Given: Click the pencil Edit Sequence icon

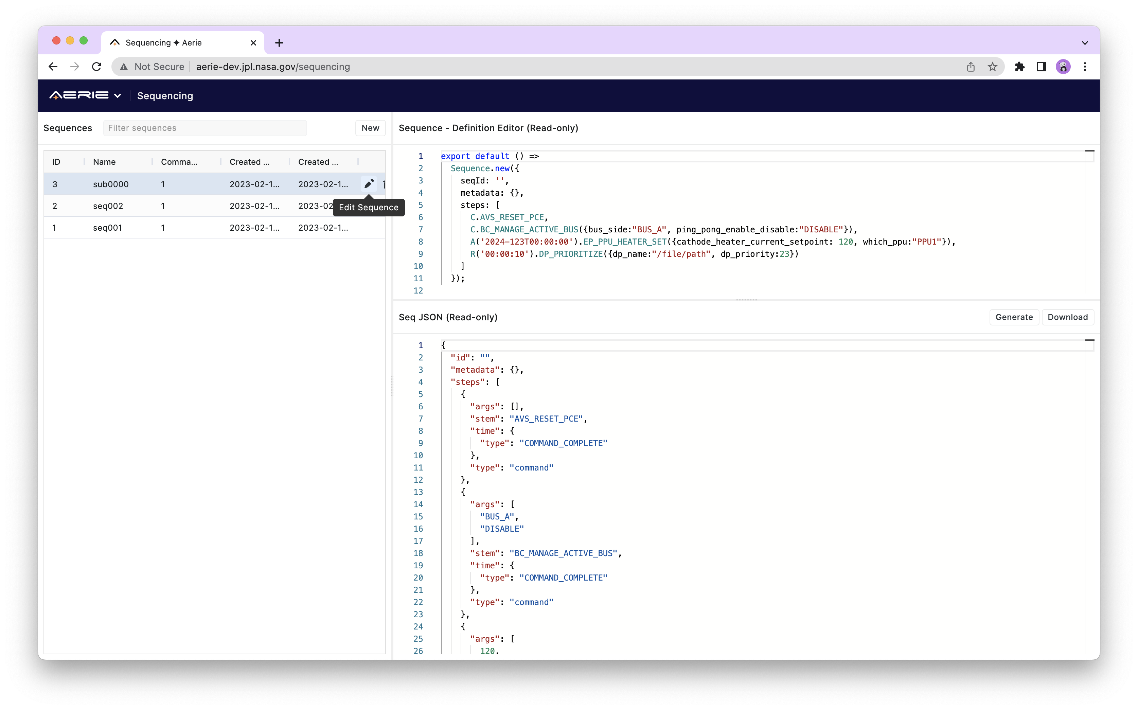Looking at the screenshot, I should [369, 183].
